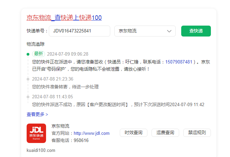Viewport: 230px width, 157px height.
Task: Click the 客服电话：950616 text
Action: pos(70,140)
